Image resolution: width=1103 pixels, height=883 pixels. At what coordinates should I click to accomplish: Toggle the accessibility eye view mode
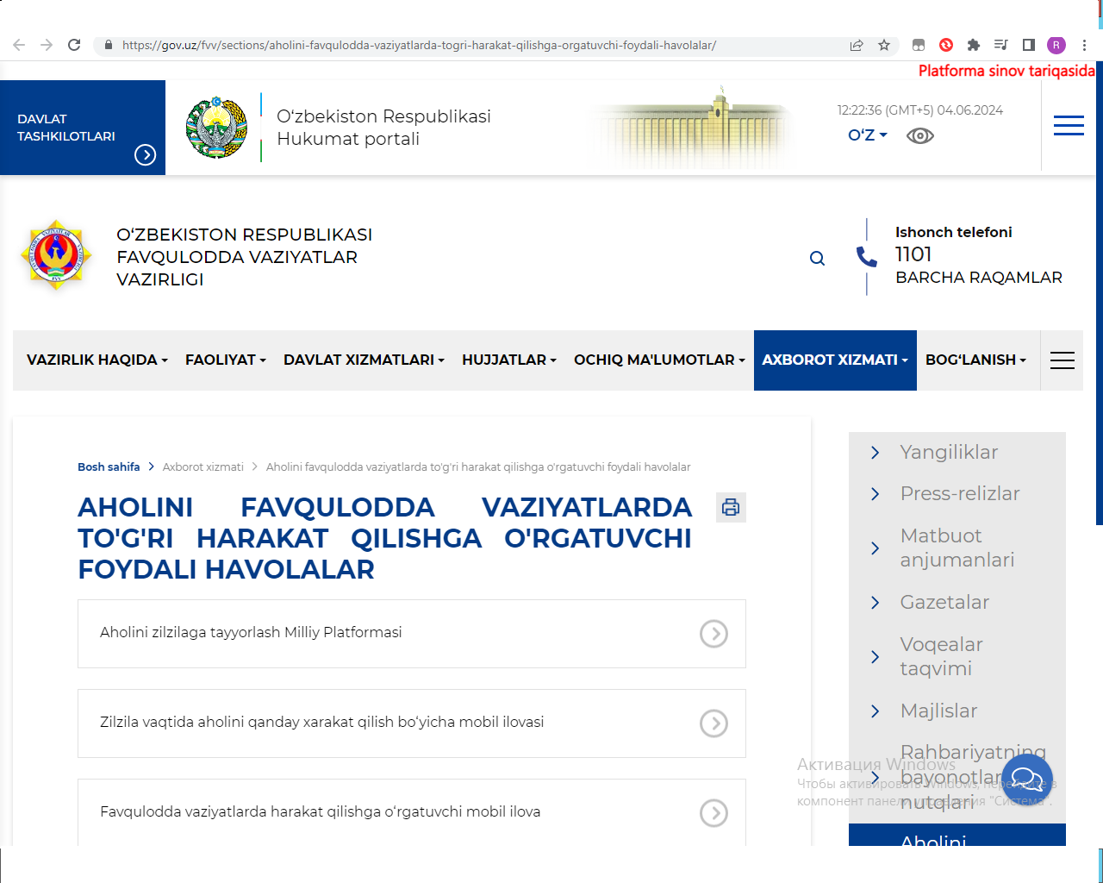point(919,135)
